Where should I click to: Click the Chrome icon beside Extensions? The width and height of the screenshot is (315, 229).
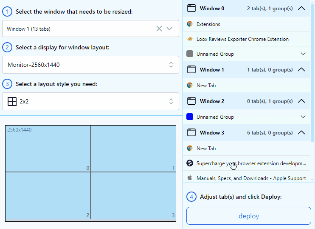pyautogui.click(x=190, y=24)
